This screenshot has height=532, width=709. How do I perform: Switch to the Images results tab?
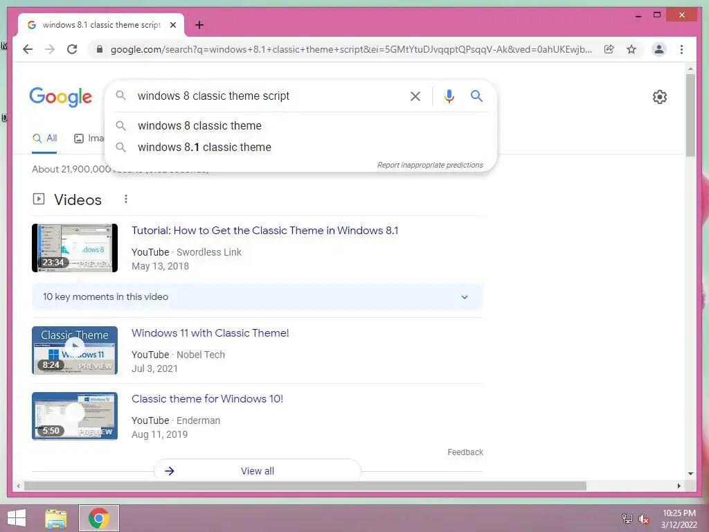pos(89,139)
